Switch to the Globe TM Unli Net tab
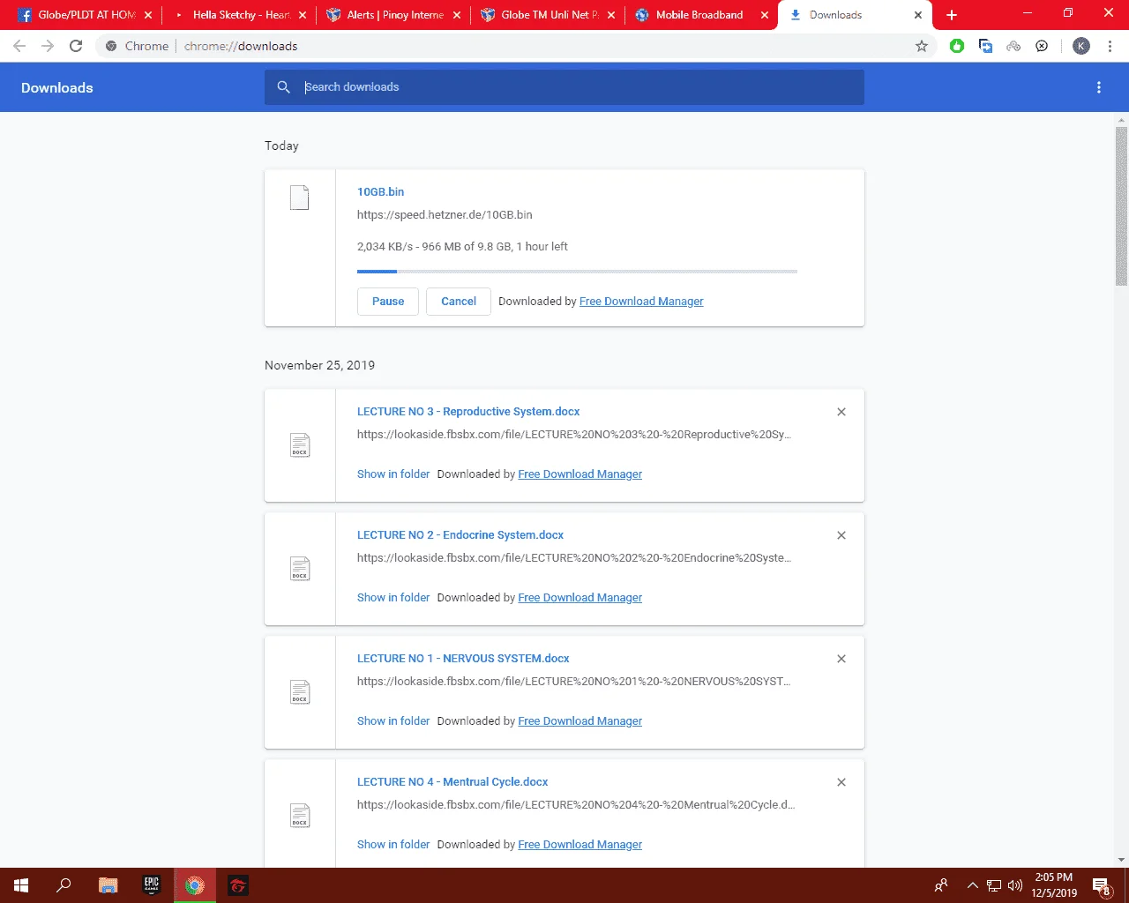 (548, 15)
